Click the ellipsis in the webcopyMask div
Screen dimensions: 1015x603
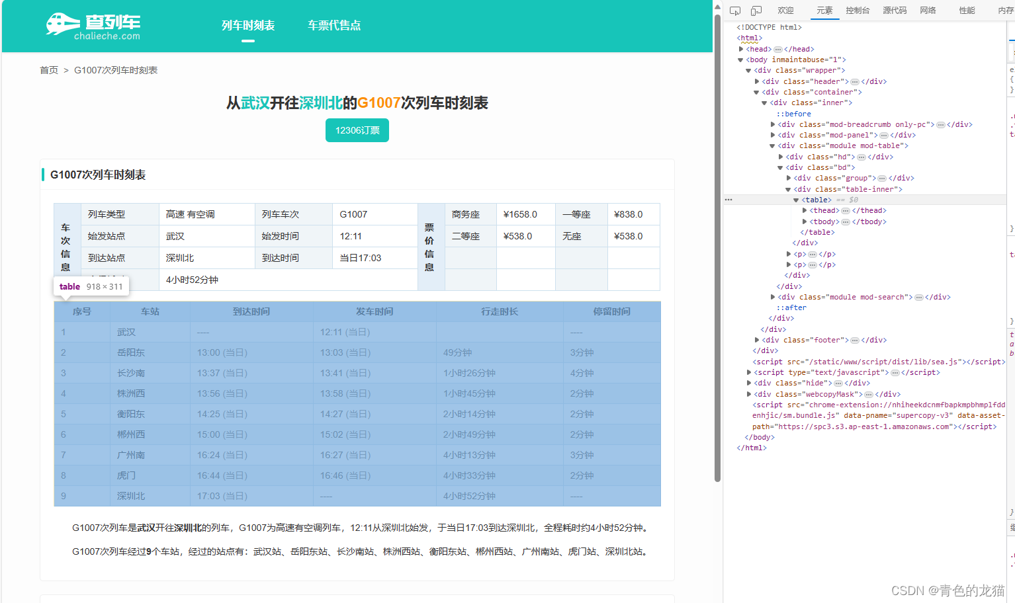(x=869, y=394)
